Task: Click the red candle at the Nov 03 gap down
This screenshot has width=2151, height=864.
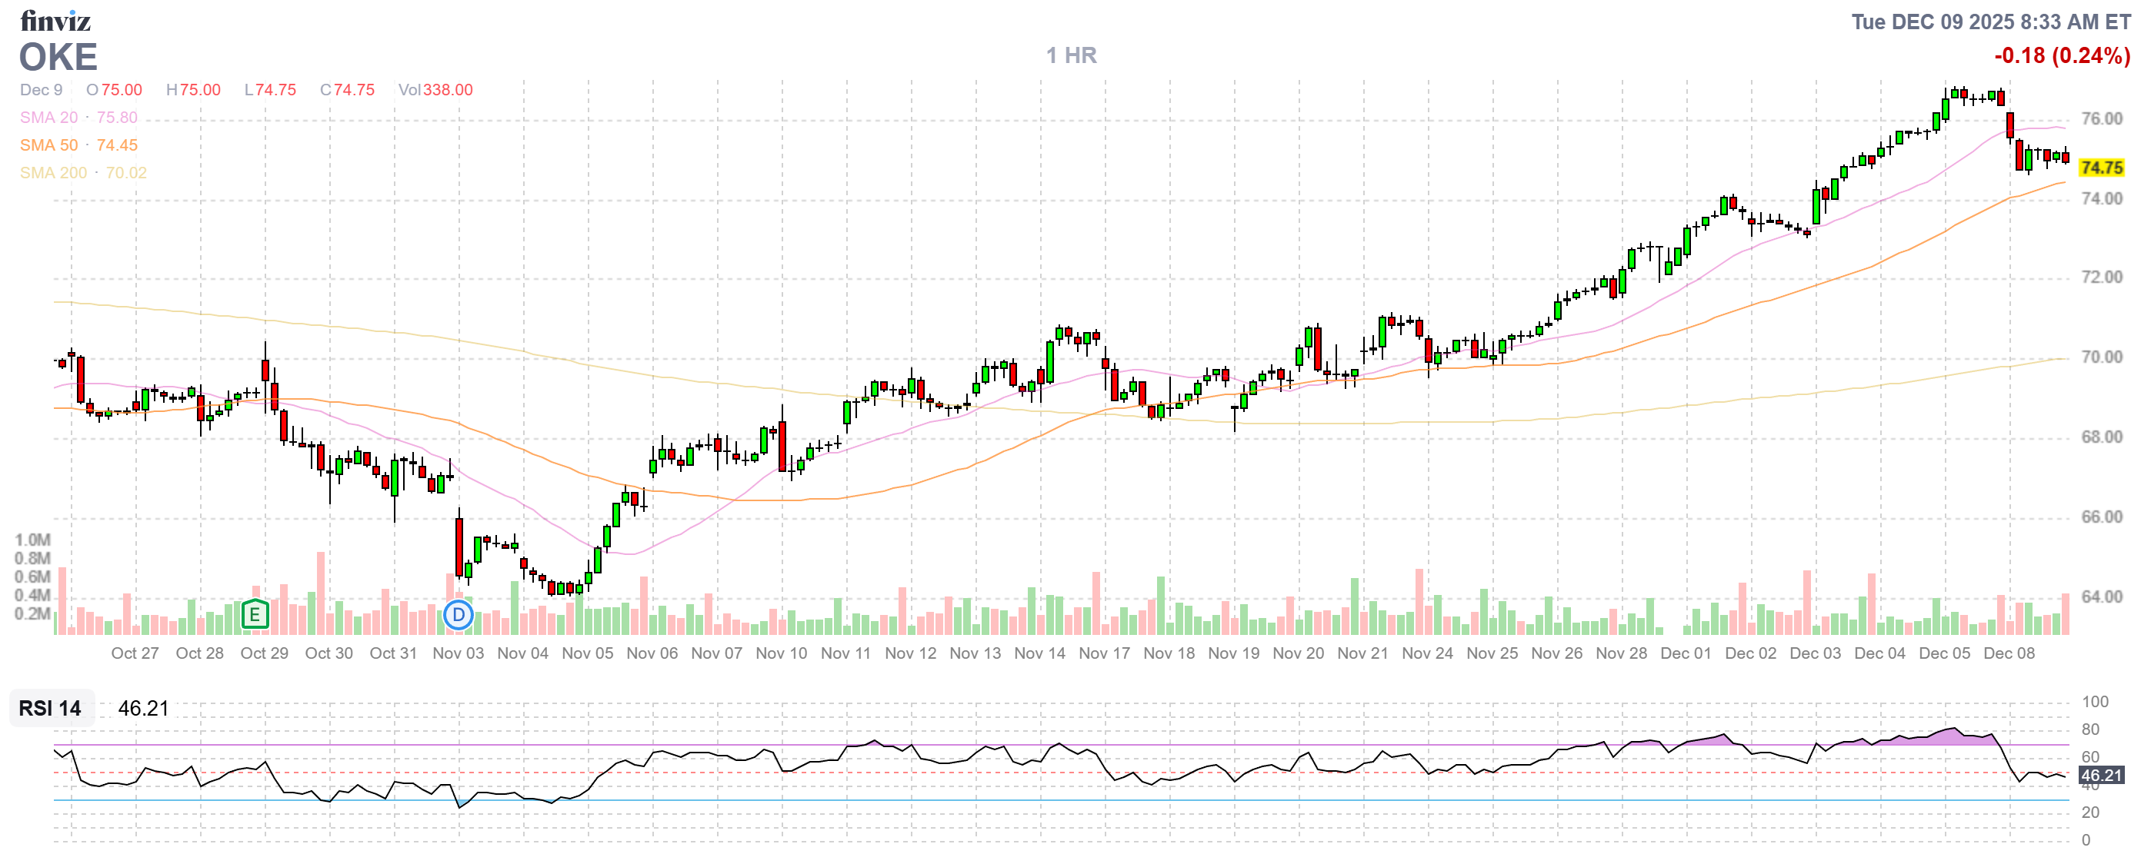Action: [x=459, y=547]
